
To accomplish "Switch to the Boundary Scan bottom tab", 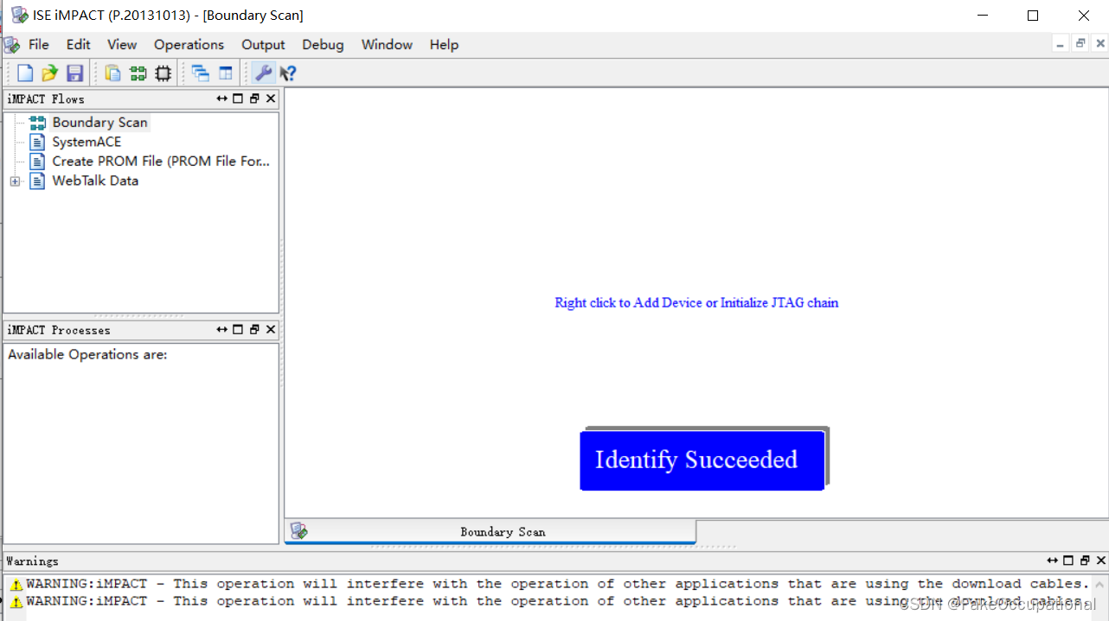I will pyautogui.click(x=490, y=531).
